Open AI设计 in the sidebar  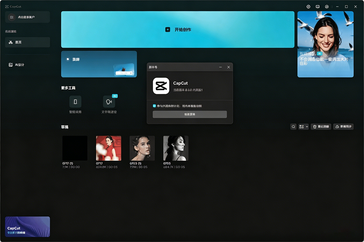point(28,65)
